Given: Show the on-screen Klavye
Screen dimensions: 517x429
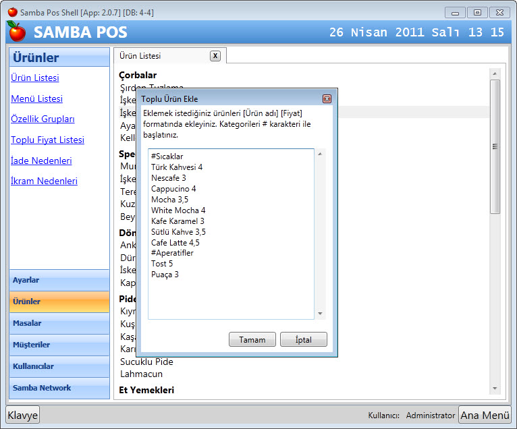Looking at the screenshot, I should tap(23, 415).
